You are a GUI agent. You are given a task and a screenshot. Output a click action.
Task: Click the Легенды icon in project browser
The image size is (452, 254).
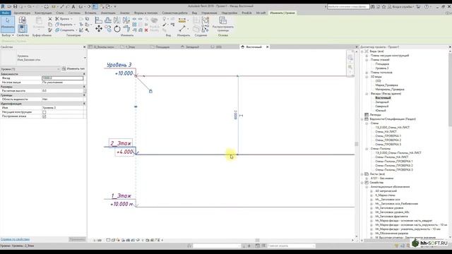(x=367, y=114)
